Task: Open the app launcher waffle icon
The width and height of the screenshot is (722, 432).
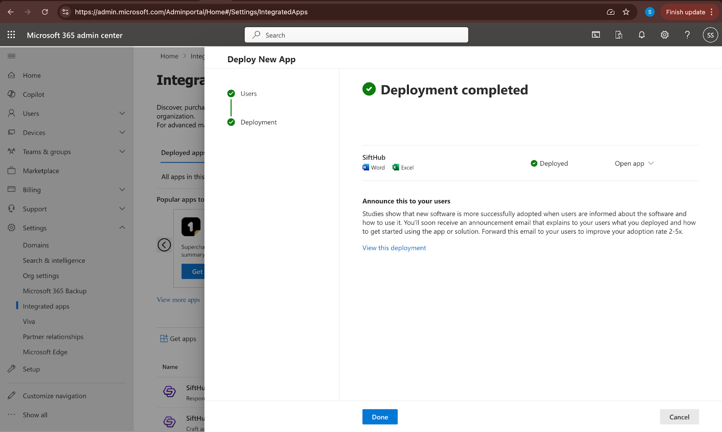Action: (x=11, y=35)
